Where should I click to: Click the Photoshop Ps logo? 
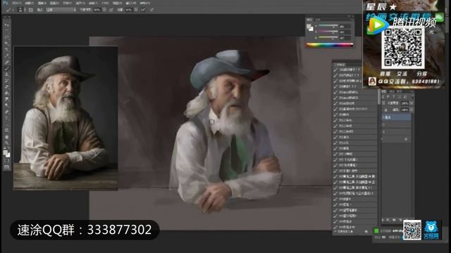5,3
